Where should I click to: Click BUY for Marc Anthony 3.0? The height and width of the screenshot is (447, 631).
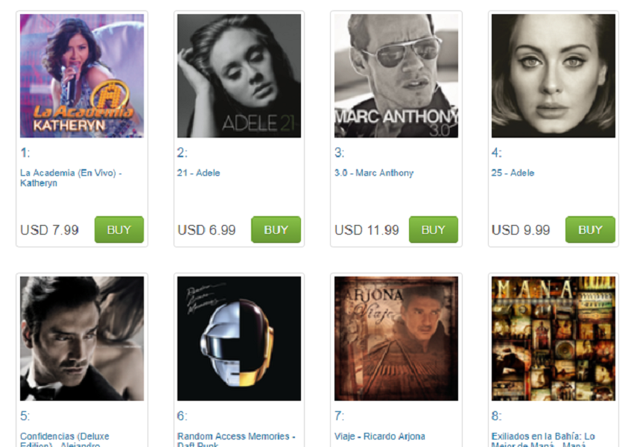tap(434, 229)
